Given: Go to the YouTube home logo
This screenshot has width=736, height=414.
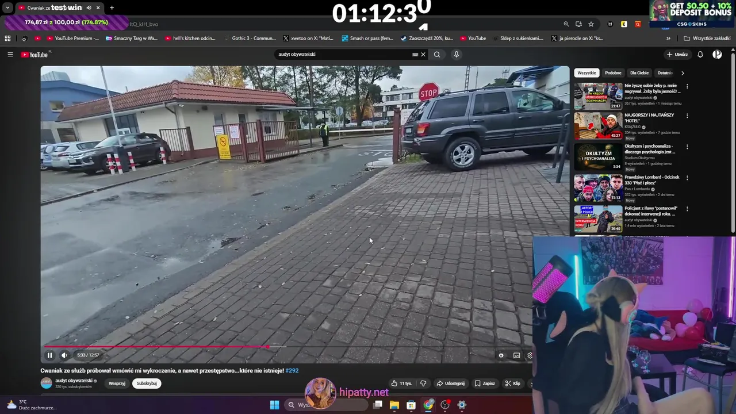Looking at the screenshot, I should 35,55.
